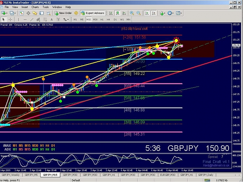This screenshot has width=243, height=182.
Task: Open the Periods clock icon
Action: 170,13
